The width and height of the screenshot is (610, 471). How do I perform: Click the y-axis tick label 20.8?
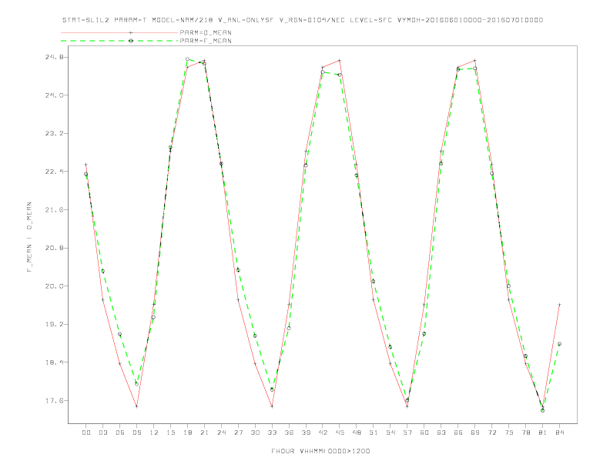53,248
